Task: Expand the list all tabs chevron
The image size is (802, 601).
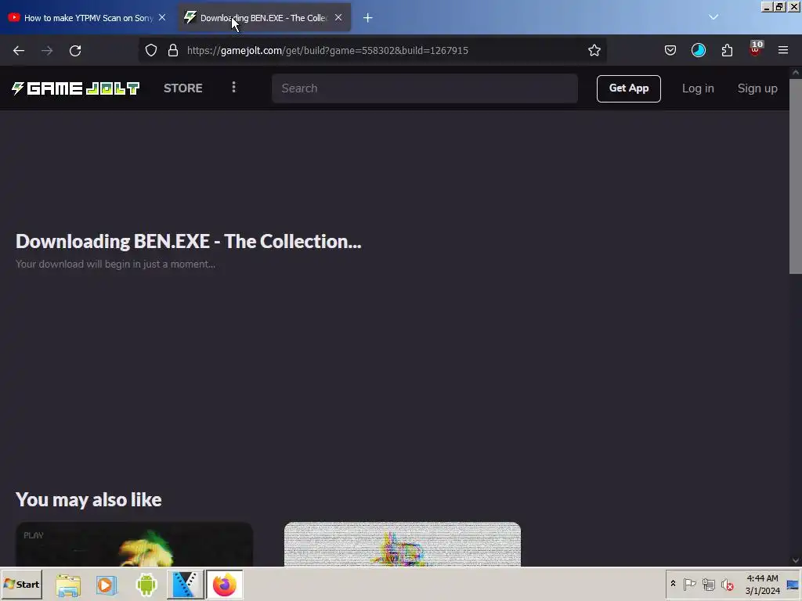Action: click(713, 17)
